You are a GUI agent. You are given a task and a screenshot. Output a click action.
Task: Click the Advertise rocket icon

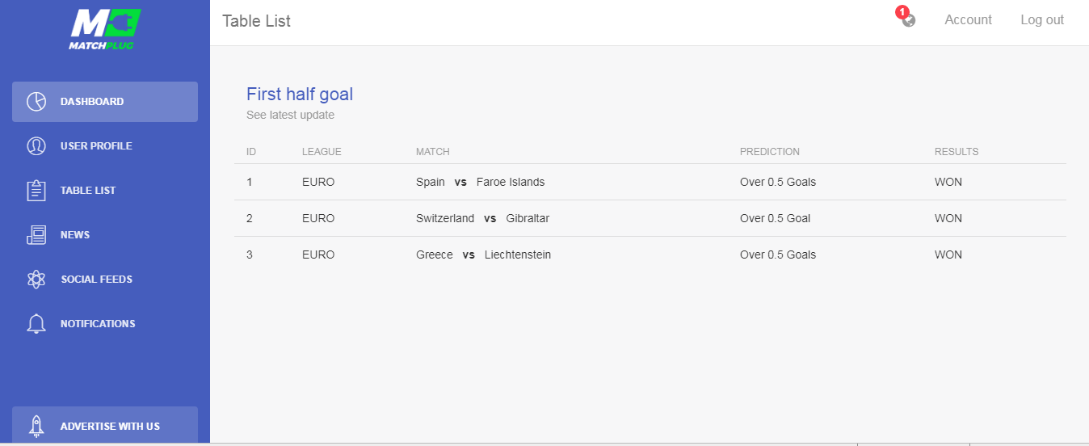36,426
